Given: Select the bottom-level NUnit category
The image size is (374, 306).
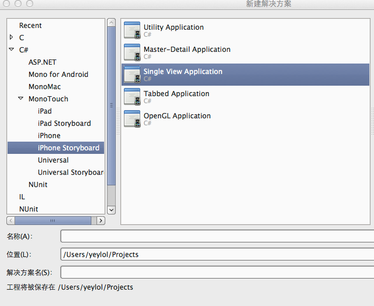Looking at the screenshot, I should coord(29,209).
